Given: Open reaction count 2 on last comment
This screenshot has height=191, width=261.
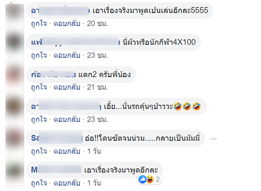Looking at the screenshot, I should point(158,180).
